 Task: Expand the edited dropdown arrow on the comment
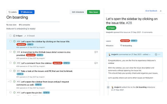(150, 55)
